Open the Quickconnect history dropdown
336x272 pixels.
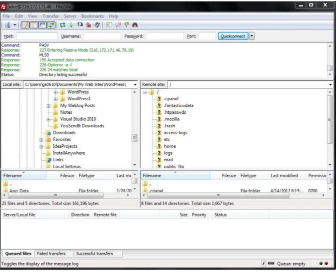coord(252,36)
